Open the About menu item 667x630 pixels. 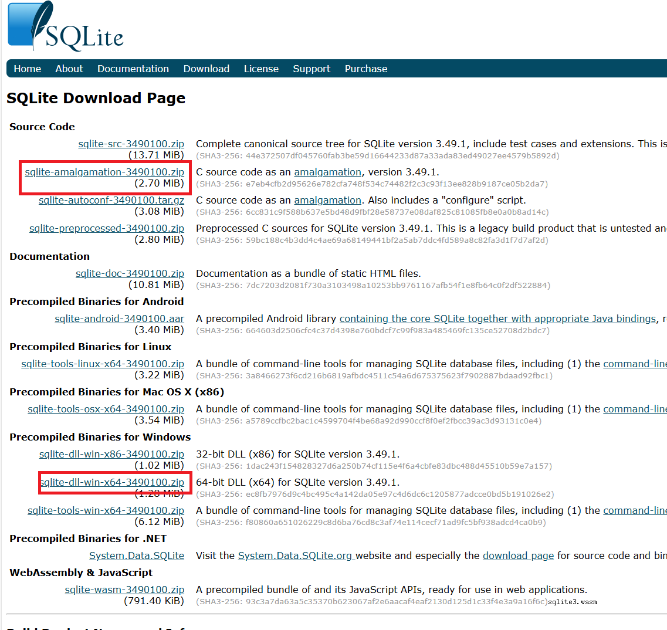(x=69, y=69)
